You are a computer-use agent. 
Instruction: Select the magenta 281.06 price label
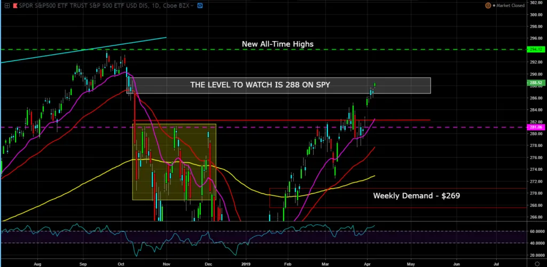pyautogui.click(x=536, y=128)
